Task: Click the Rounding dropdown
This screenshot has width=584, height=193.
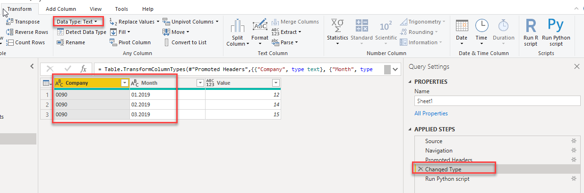Action: [419, 32]
